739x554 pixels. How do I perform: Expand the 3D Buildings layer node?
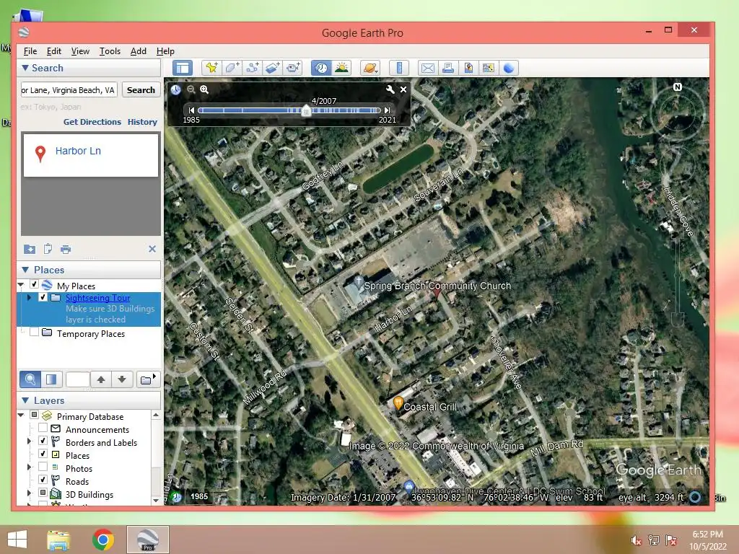tap(29, 493)
